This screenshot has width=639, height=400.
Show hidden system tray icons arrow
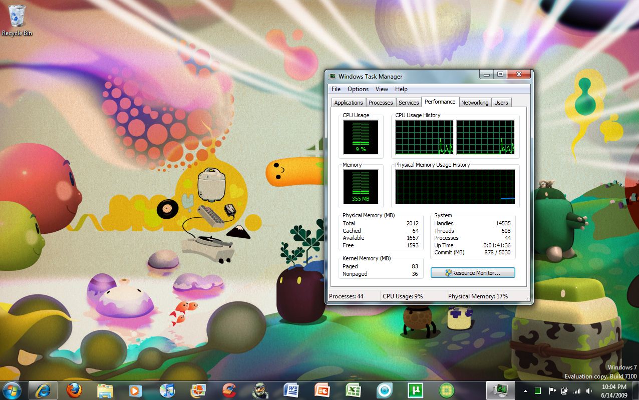point(525,391)
